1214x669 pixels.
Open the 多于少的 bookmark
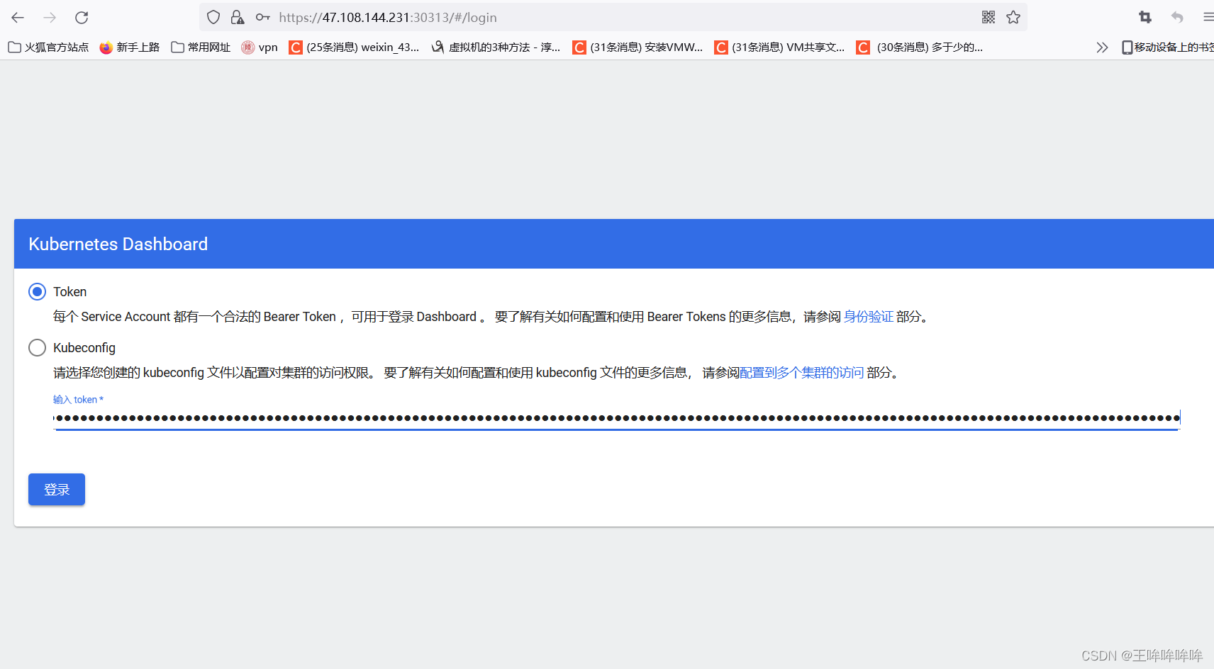point(920,47)
